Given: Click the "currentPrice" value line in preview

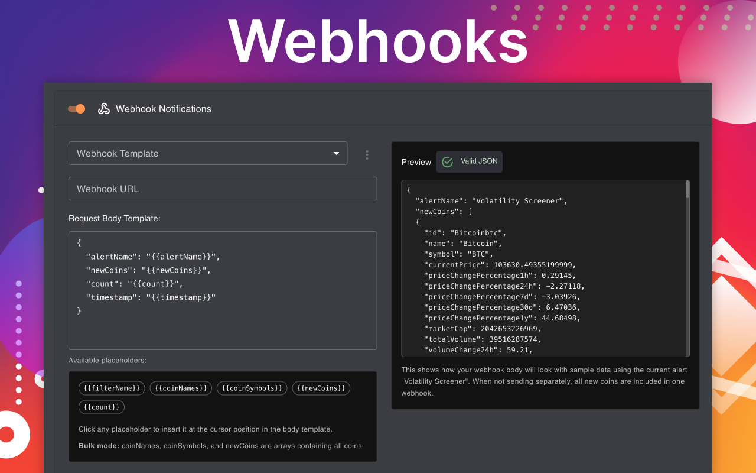Looking at the screenshot, I should [500, 265].
